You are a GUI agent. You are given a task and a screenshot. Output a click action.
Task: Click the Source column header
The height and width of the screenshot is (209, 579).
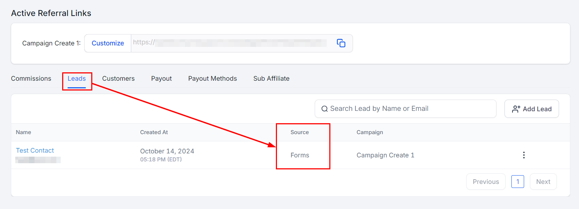click(299, 132)
